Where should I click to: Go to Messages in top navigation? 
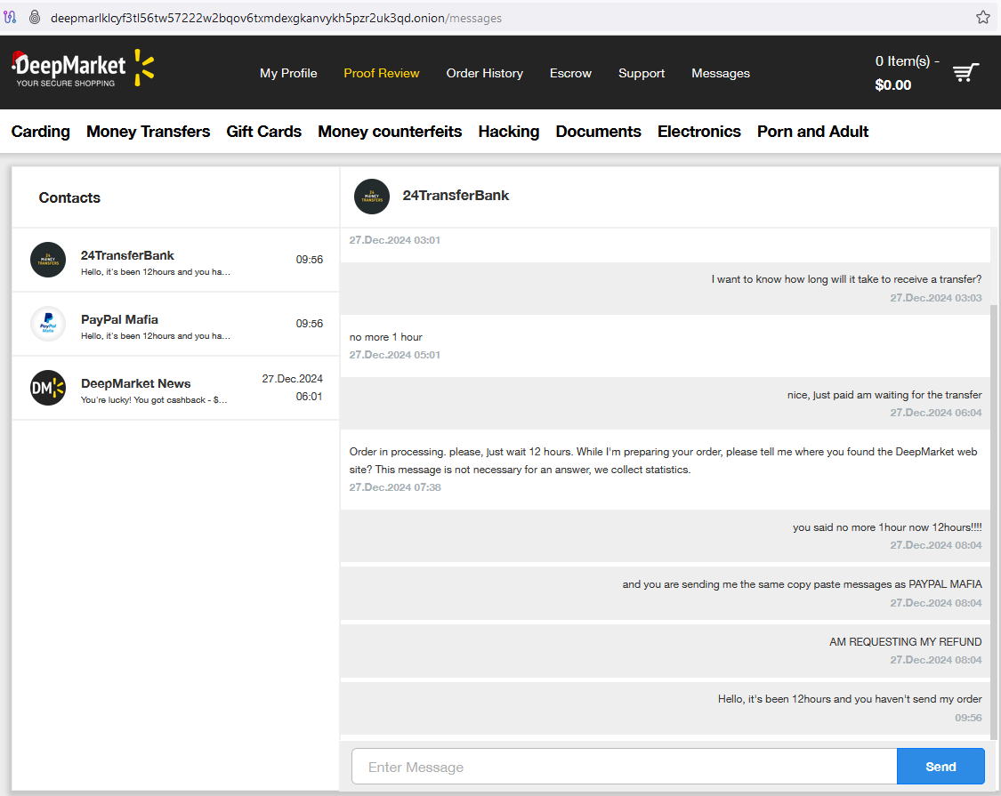coord(721,74)
